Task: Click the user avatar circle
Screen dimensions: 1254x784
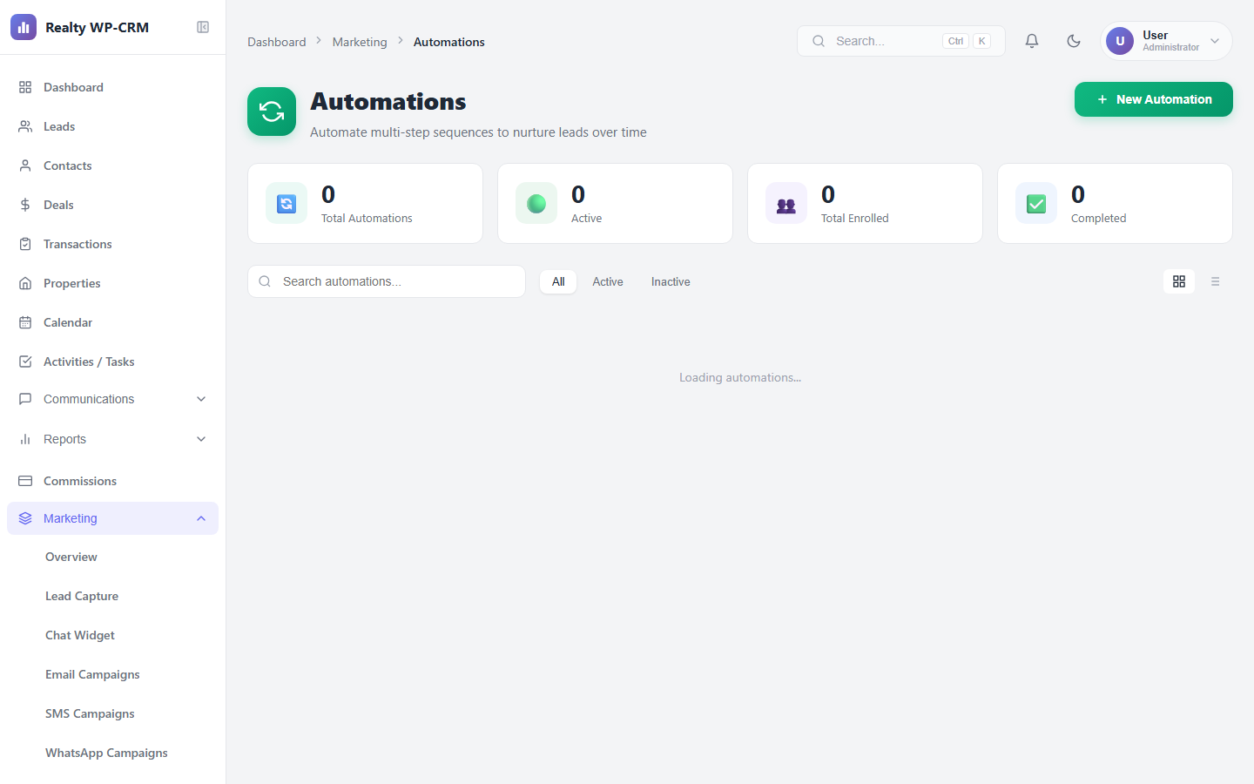Action: [x=1120, y=41]
